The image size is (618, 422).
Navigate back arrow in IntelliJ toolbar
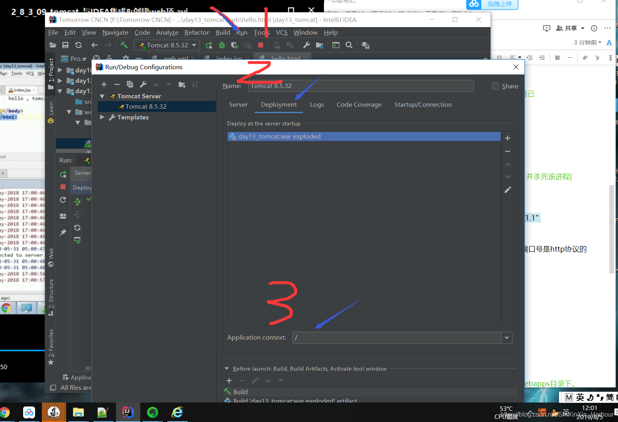[94, 45]
